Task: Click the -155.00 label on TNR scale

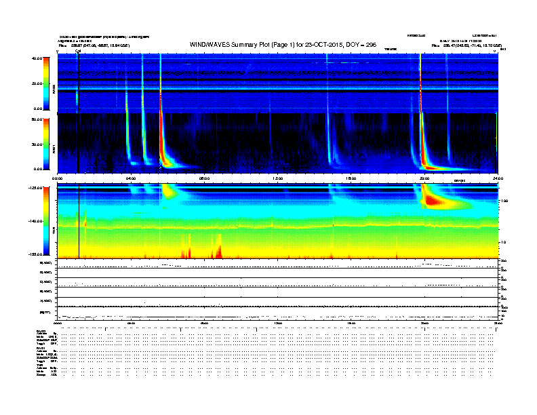Action: pos(36,254)
